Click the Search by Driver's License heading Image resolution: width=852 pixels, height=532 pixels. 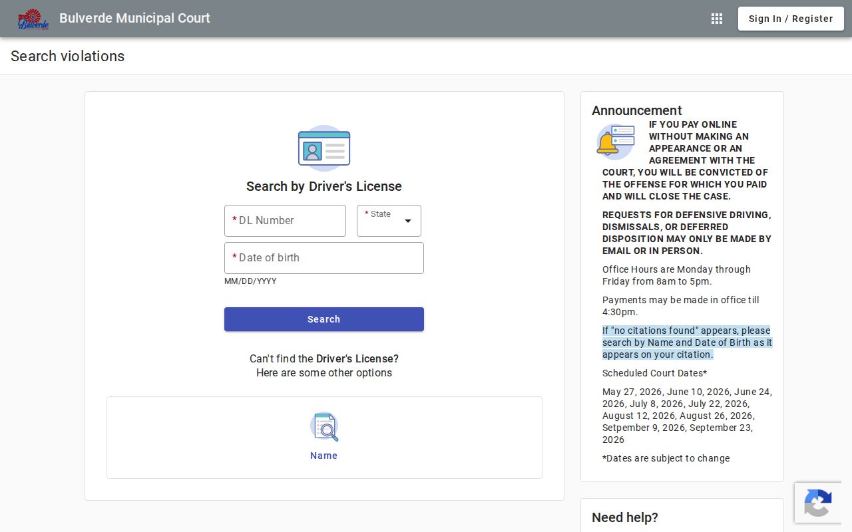point(324,186)
